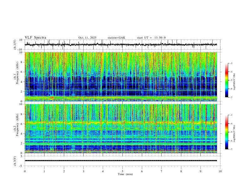Viewport: 248px width, 192px height.
Task: Click the '2' kHz tick on ch.1 spectrogram axis
Action: point(22,92)
